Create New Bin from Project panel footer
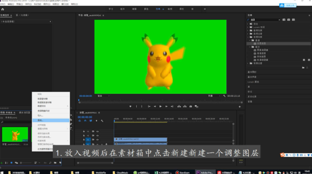312x174 pixels. click(55, 163)
